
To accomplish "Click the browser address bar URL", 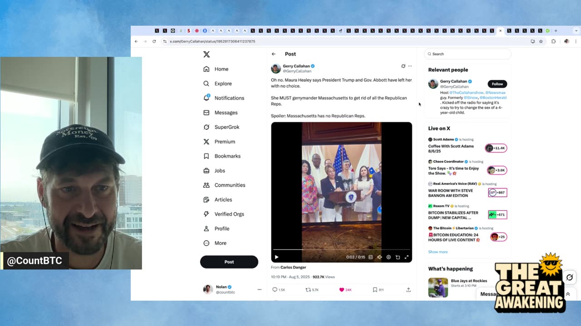I will pyautogui.click(x=212, y=41).
